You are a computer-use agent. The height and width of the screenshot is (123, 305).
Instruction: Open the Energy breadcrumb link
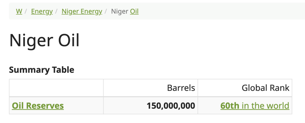point(42,12)
